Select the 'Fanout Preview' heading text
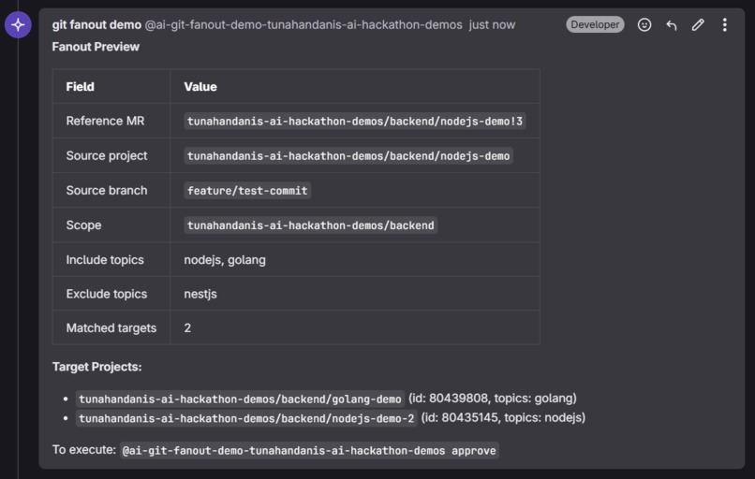This screenshot has height=479, width=755. click(x=96, y=47)
